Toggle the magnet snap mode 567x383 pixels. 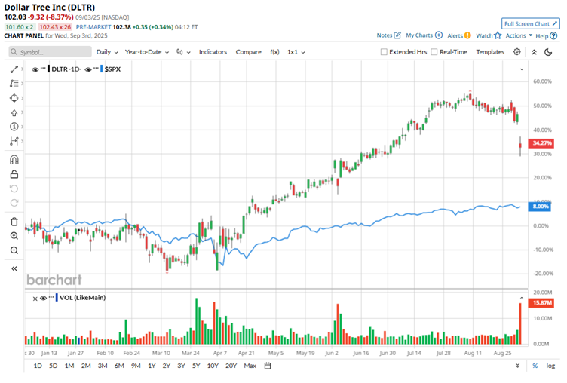pyautogui.click(x=14, y=160)
